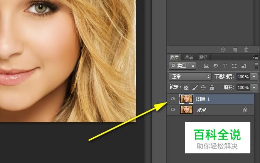The width and height of the screenshot is (260, 163).
Task: Click the 填充 label
Action: point(229,87)
